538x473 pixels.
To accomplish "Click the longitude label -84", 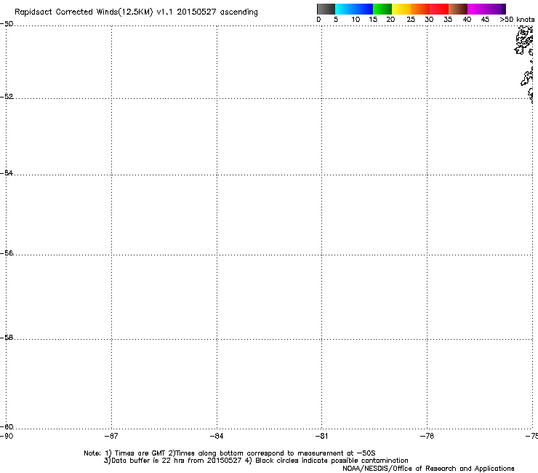I will click(x=217, y=436).
